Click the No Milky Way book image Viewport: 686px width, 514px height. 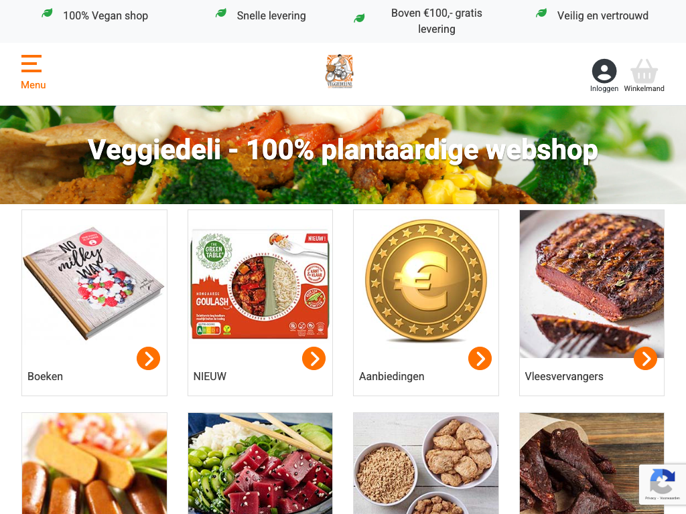point(94,284)
